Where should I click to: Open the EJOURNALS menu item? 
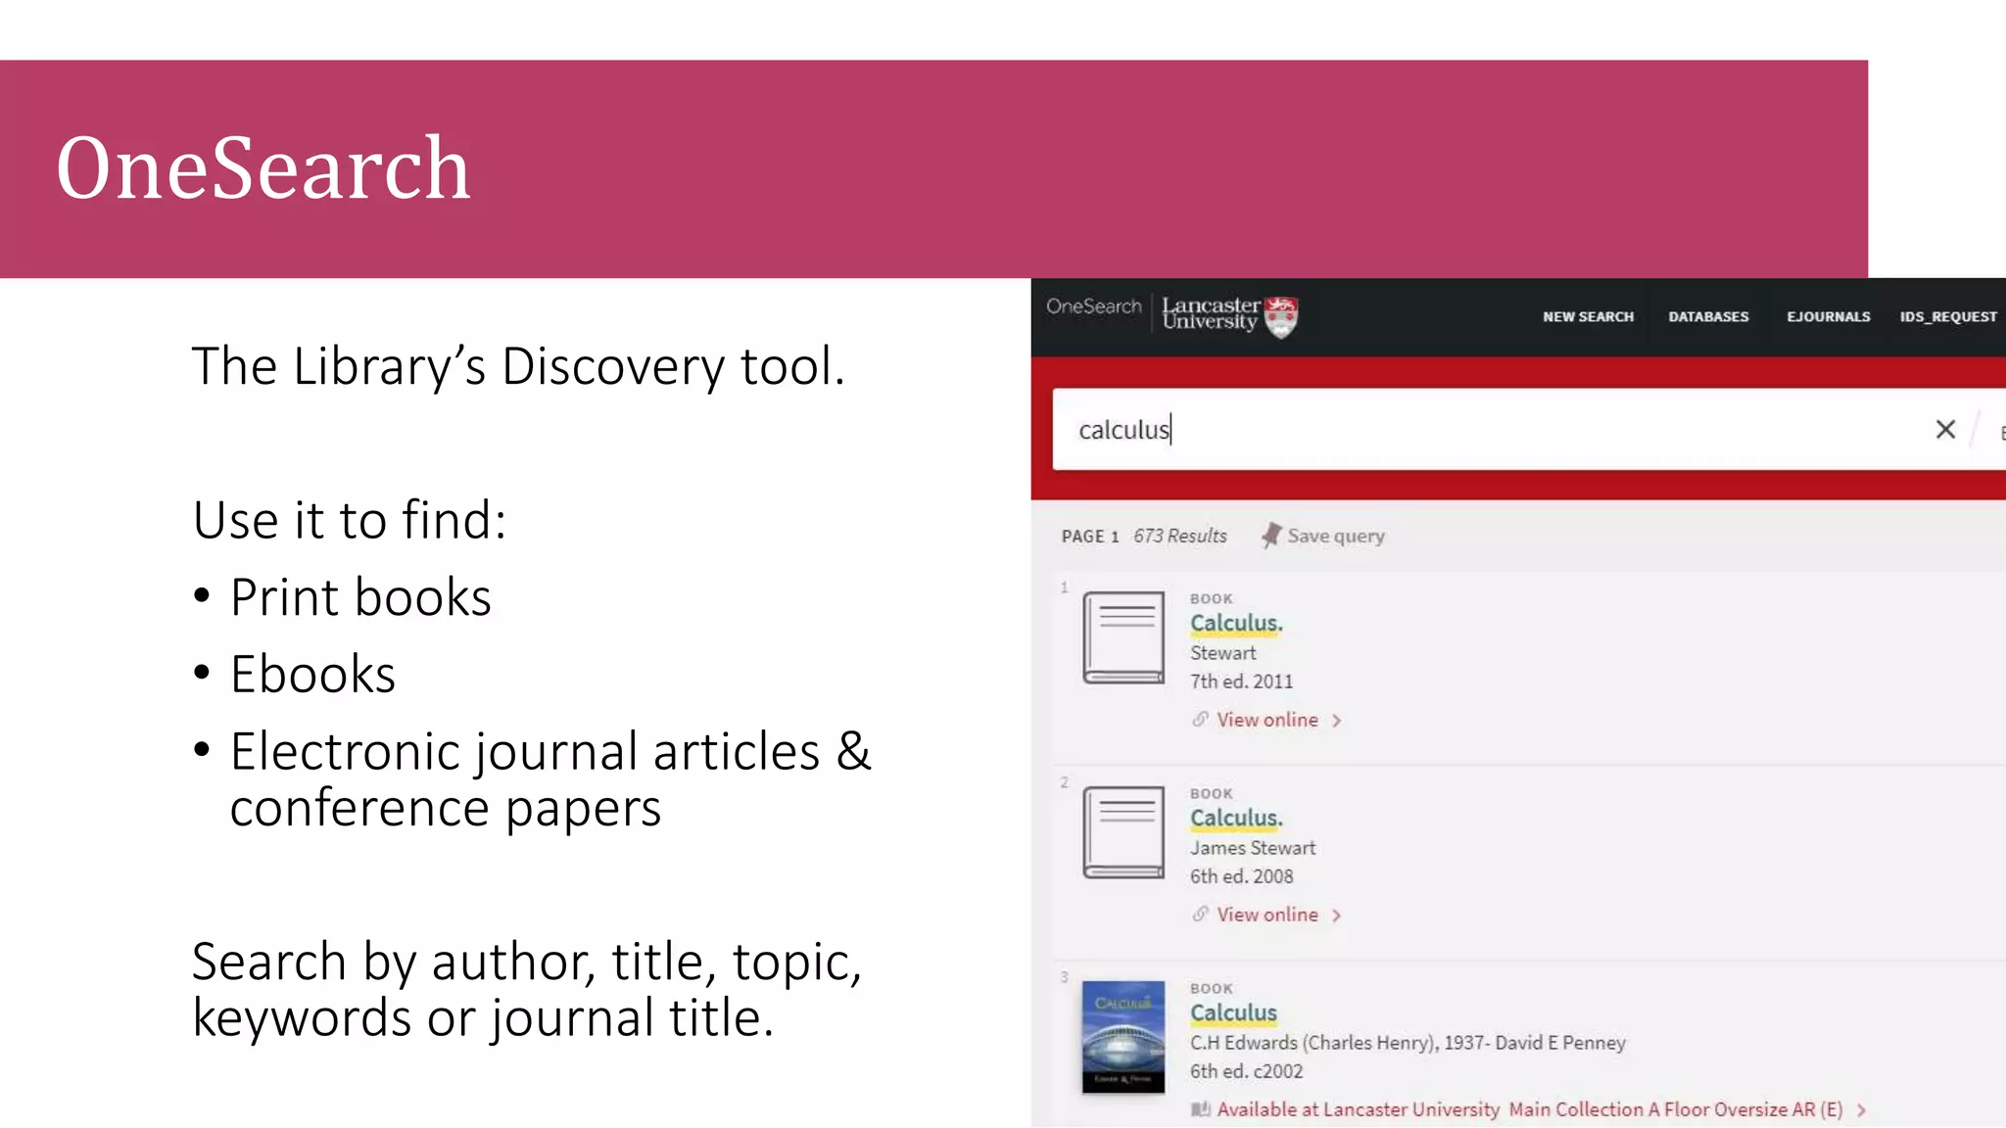click(1828, 316)
